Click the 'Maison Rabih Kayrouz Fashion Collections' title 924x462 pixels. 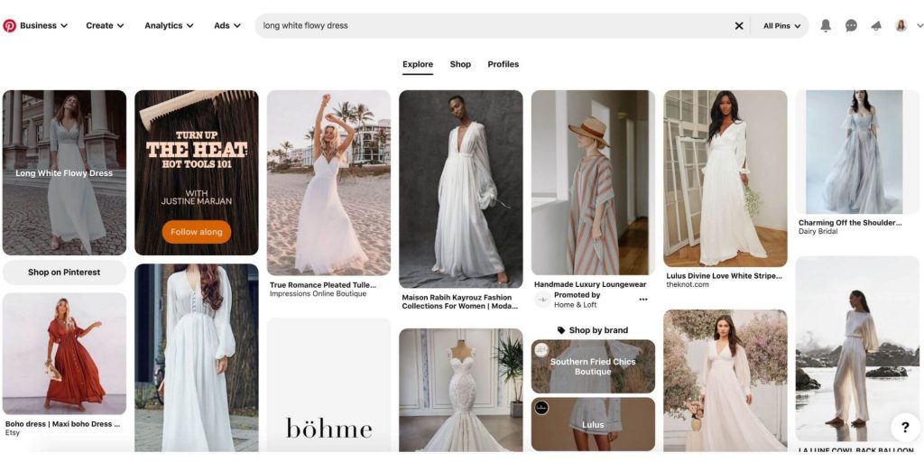(460, 302)
